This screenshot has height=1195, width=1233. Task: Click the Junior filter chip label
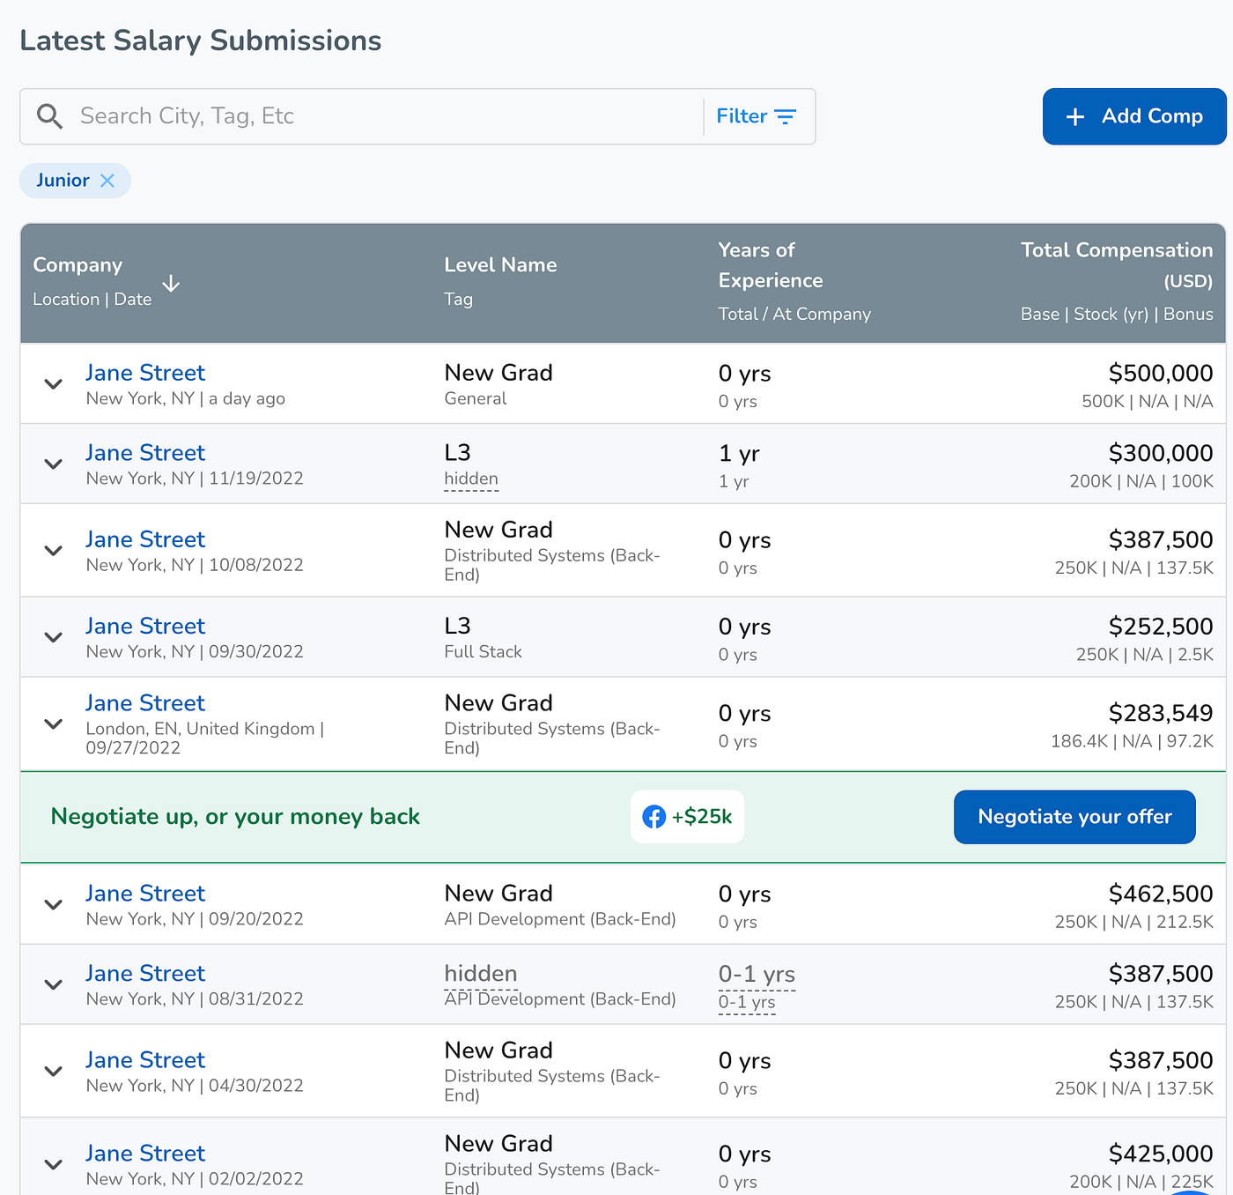pyautogui.click(x=63, y=181)
